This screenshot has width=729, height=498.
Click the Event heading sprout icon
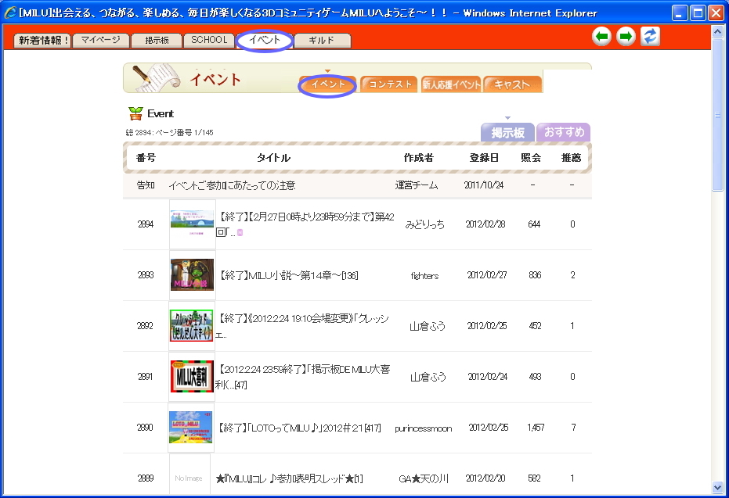click(x=135, y=113)
